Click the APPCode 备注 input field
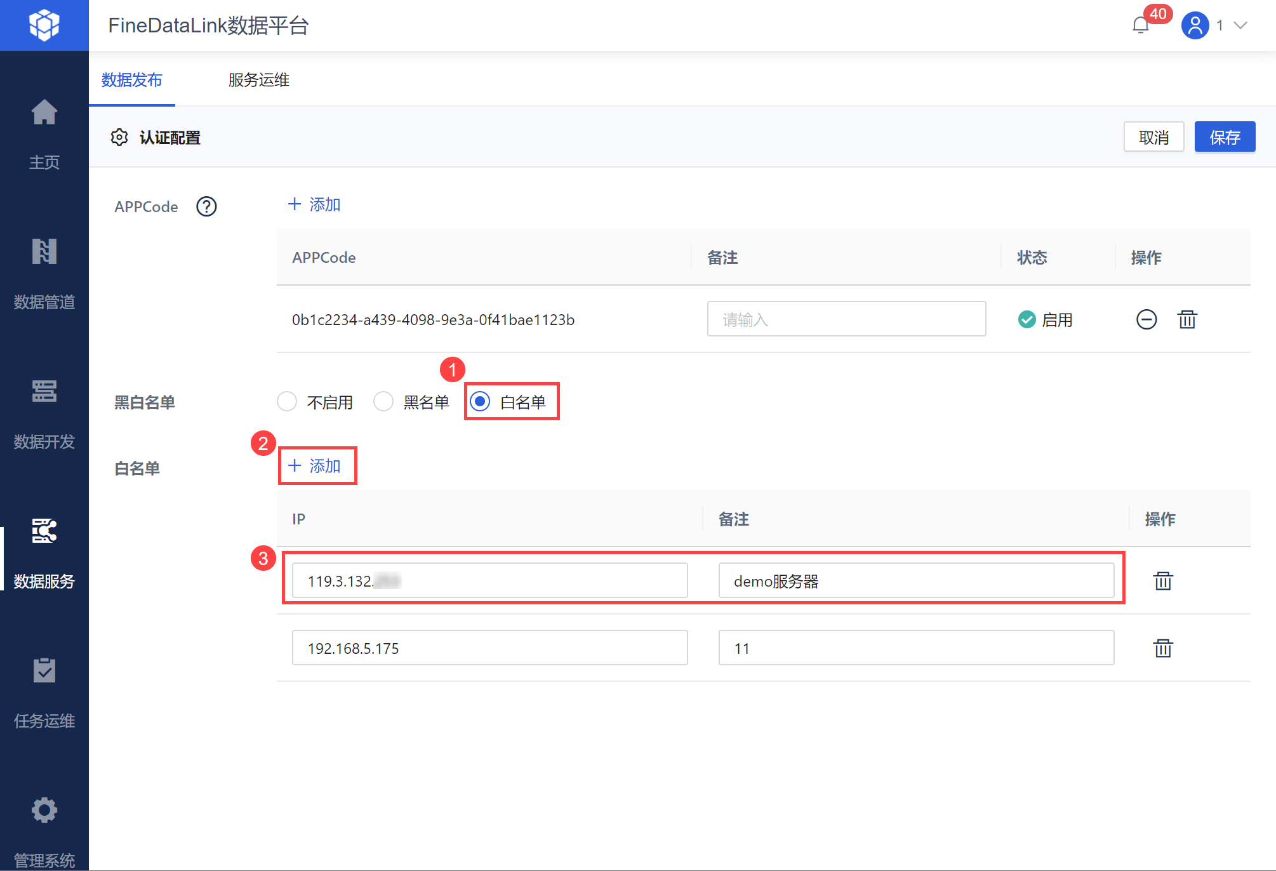1276x871 pixels. coord(846,319)
